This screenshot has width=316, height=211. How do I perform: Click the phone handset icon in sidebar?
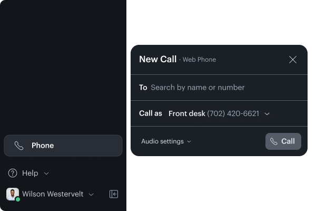[x=19, y=146]
